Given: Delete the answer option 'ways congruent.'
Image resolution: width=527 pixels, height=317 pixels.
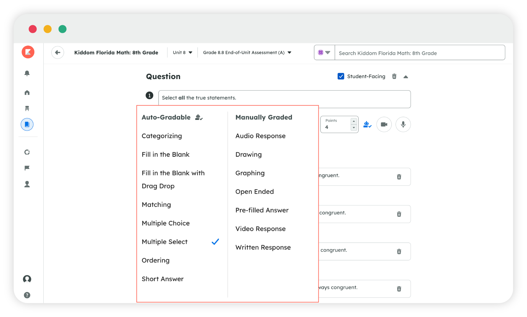Looking at the screenshot, I should (x=399, y=289).
